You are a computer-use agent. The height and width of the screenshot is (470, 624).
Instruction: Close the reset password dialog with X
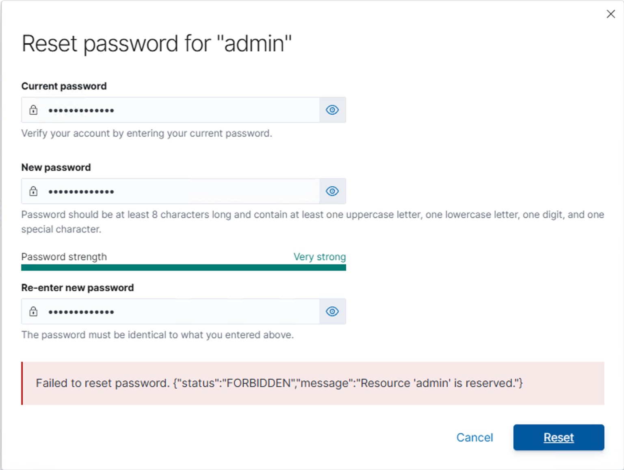point(611,14)
